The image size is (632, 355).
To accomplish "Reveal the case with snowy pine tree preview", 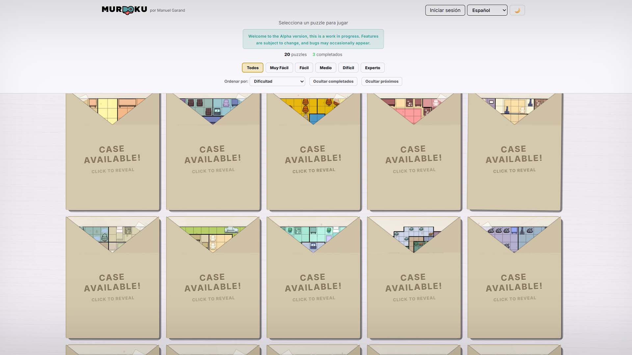I will (x=113, y=277).
